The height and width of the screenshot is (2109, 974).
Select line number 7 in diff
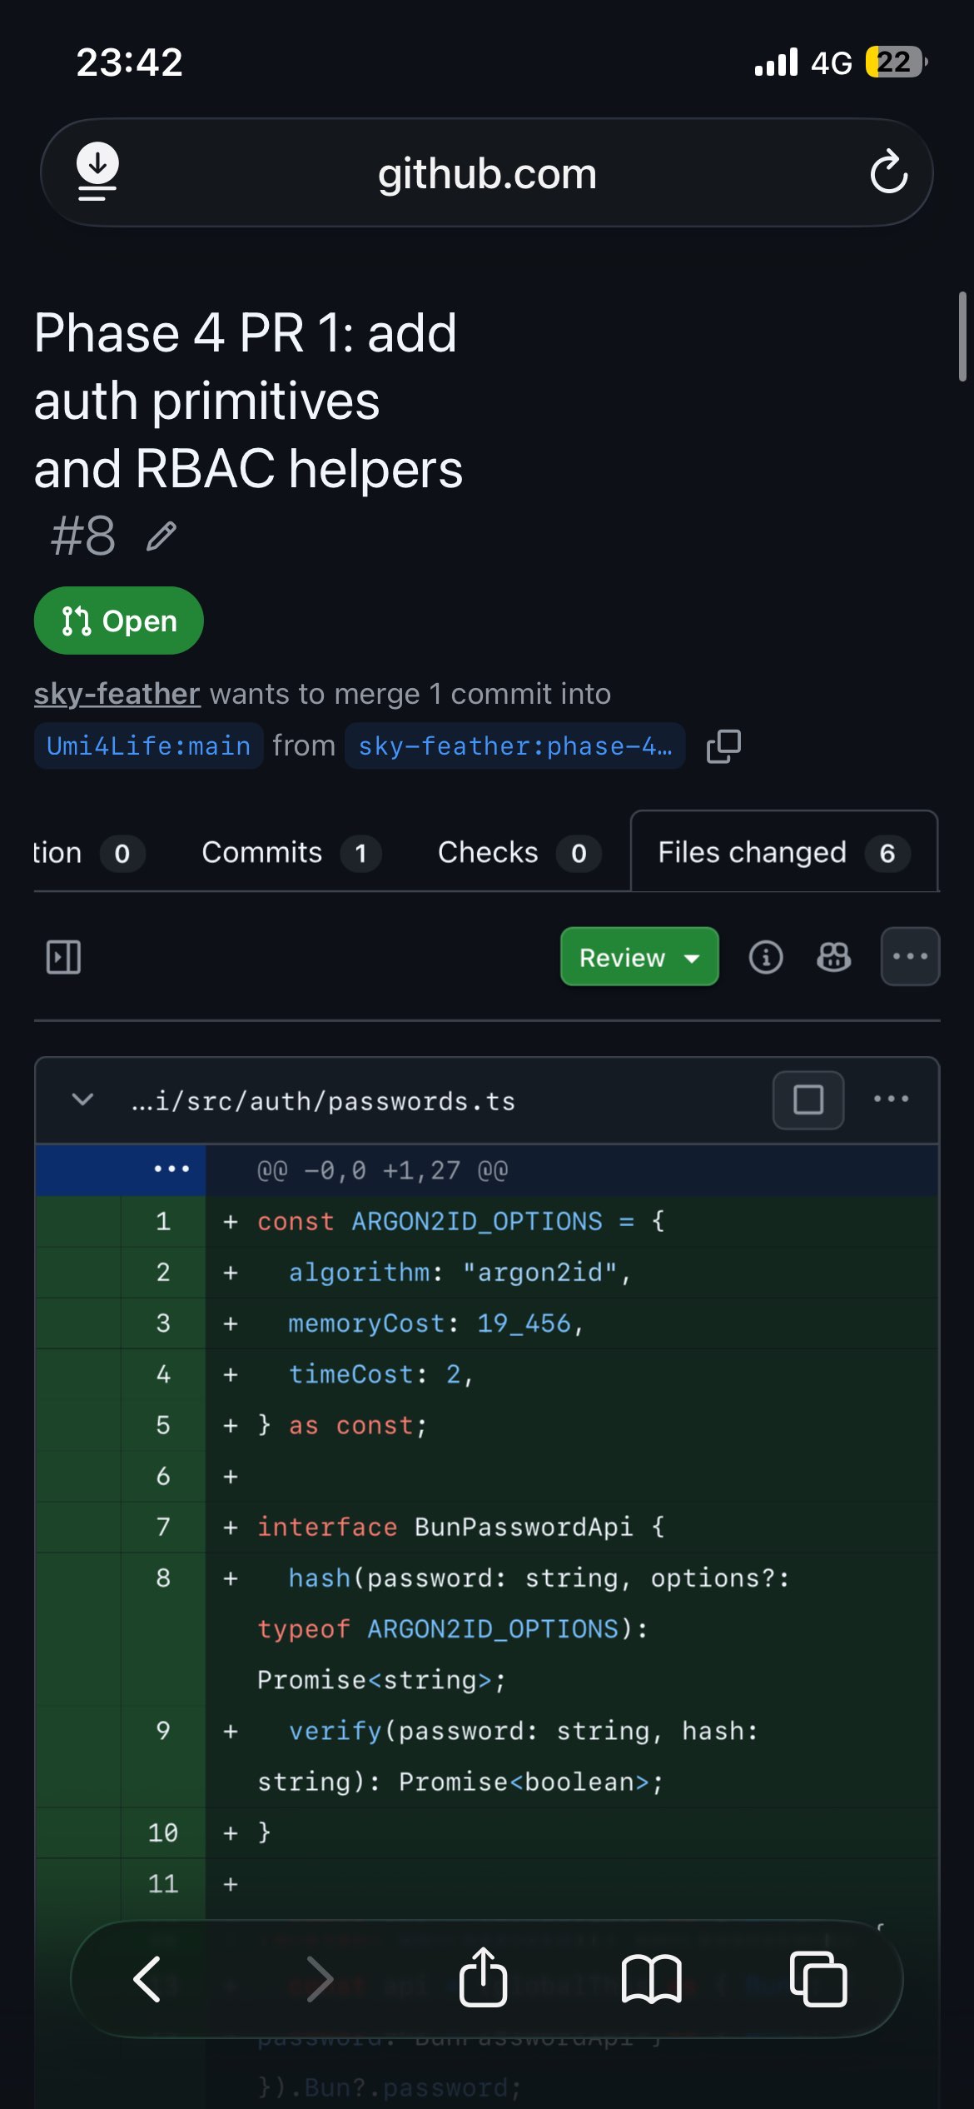pyautogui.click(x=163, y=1527)
